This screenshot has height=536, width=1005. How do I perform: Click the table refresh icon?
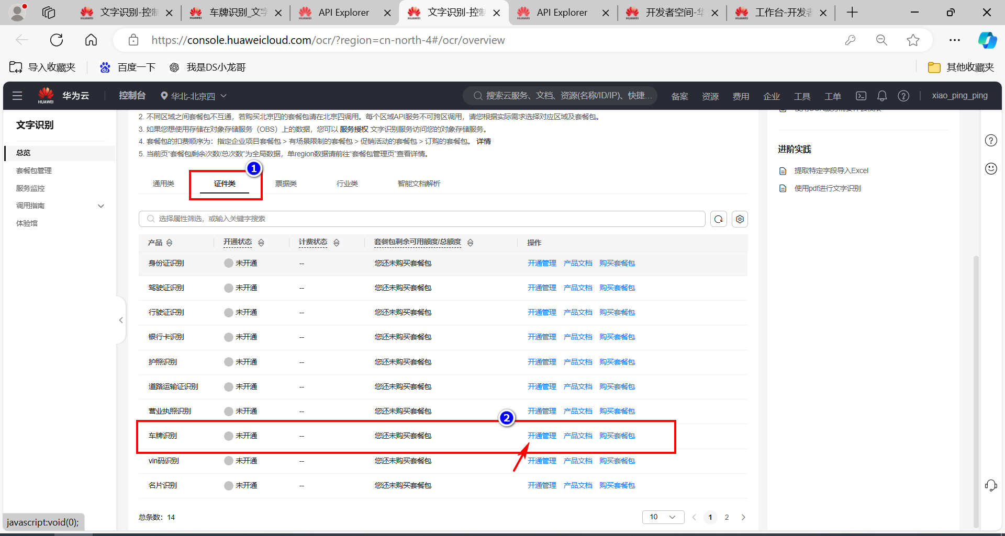coord(719,219)
